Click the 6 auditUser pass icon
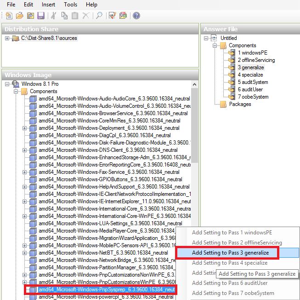 [232, 89]
